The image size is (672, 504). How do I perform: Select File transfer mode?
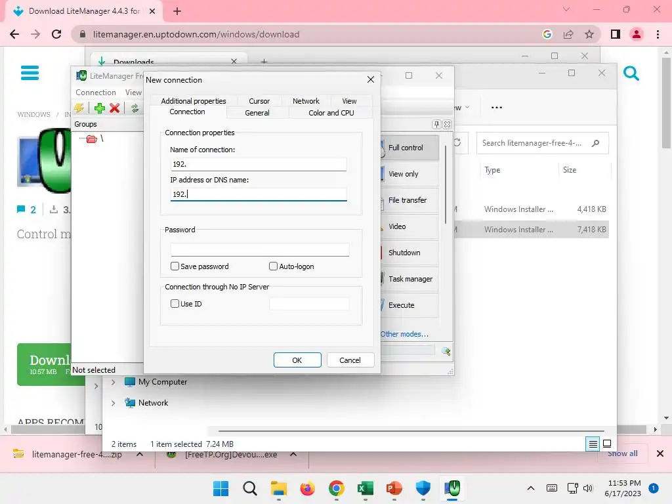coord(409,200)
